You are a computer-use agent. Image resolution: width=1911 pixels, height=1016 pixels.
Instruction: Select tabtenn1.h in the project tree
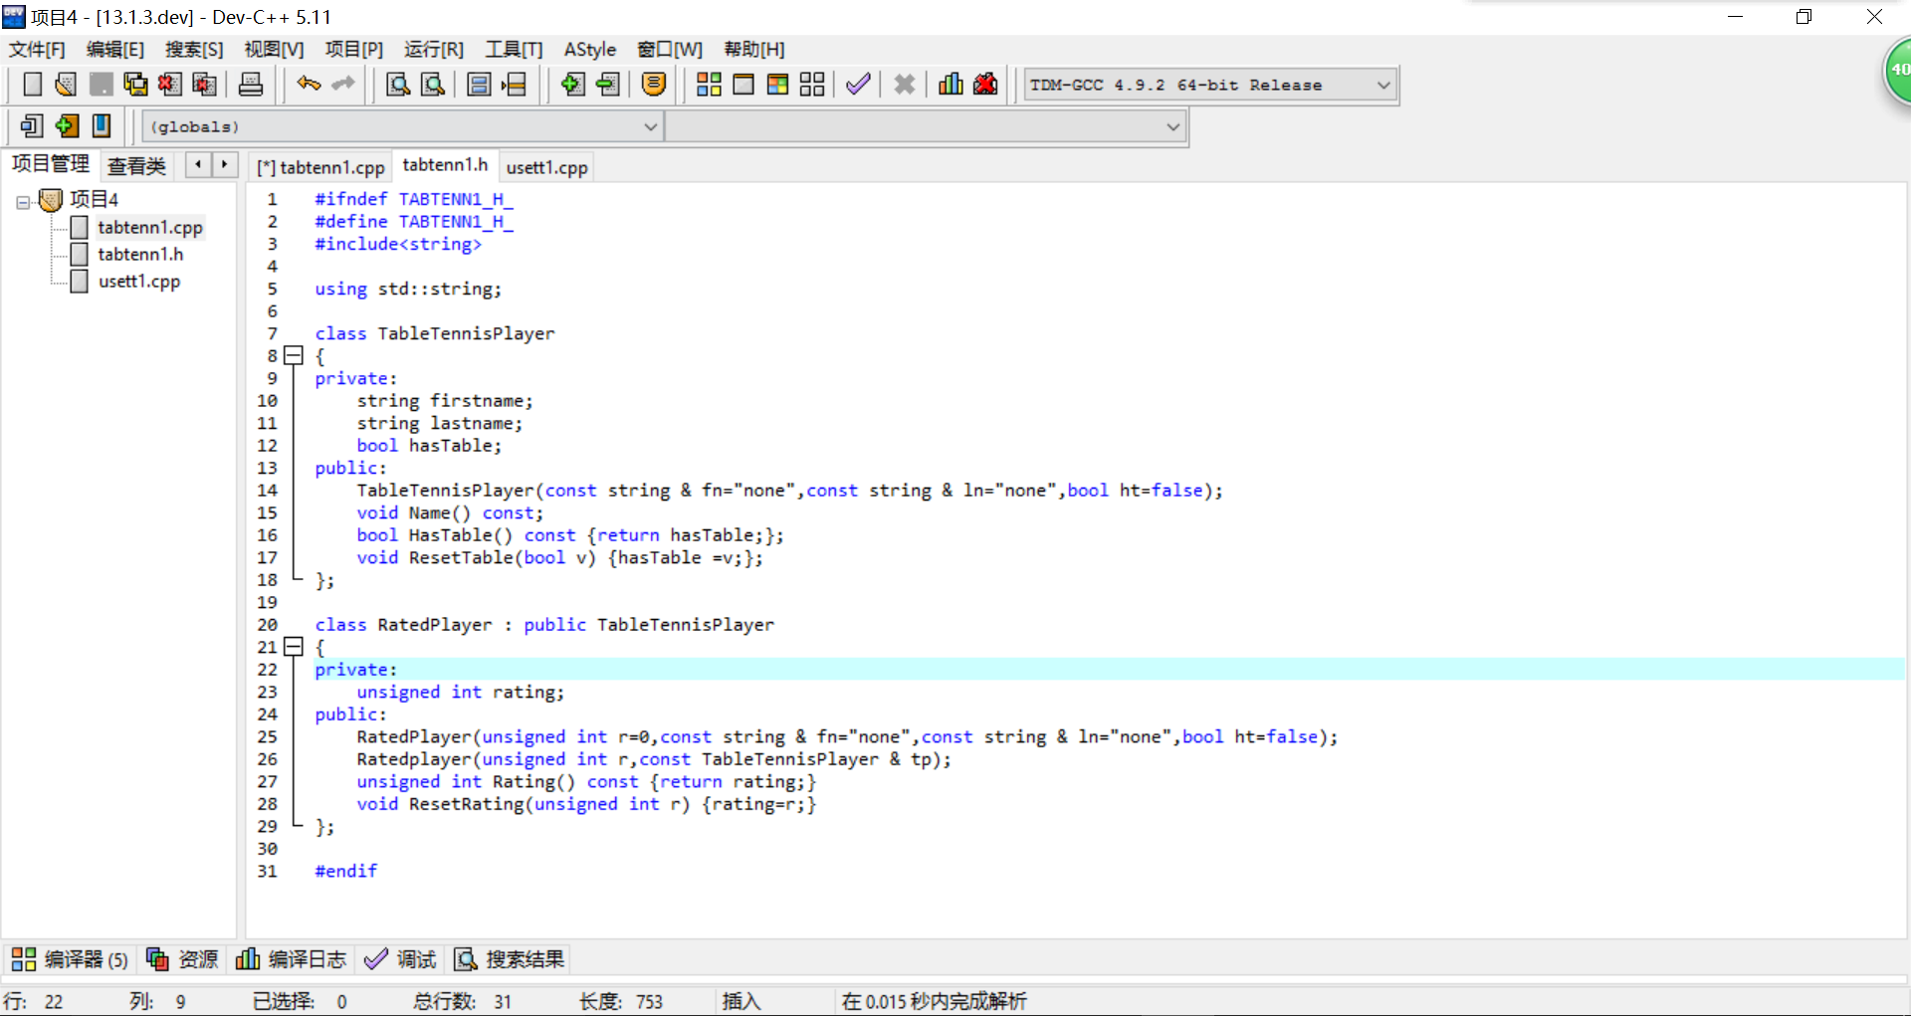point(140,255)
